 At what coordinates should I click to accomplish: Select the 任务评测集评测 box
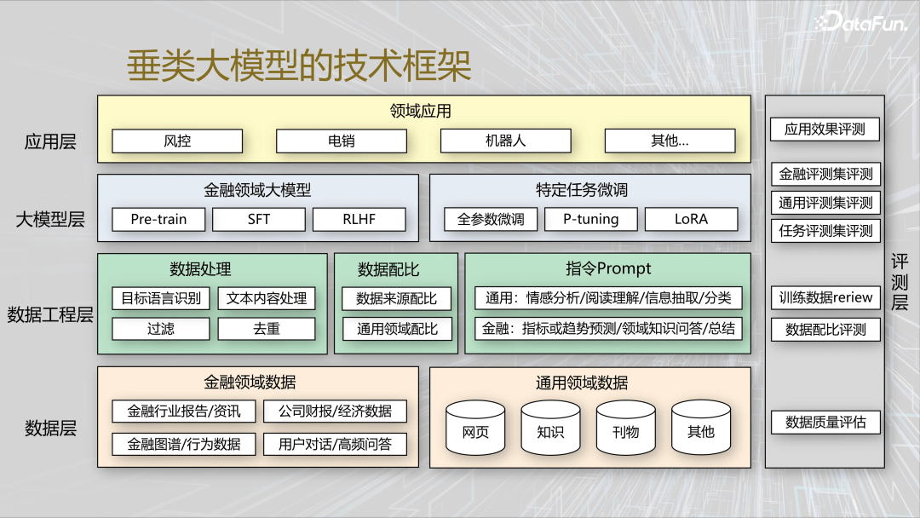[x=825, y=231]
